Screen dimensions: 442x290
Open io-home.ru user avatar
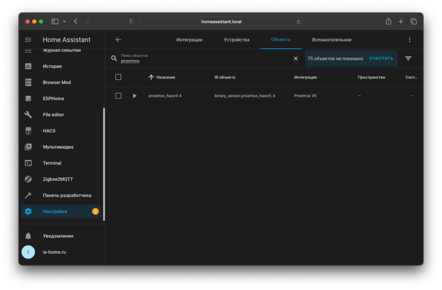click(28, 252)
